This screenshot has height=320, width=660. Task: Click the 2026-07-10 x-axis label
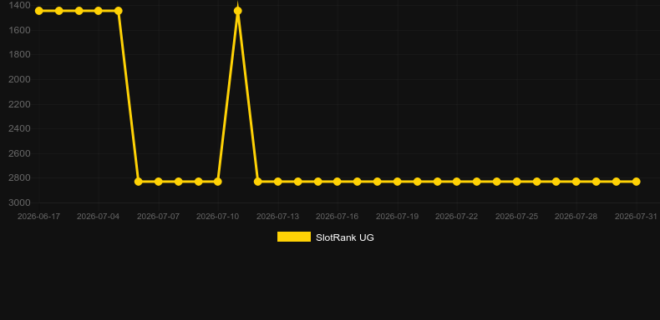click(x=217, y=217)
